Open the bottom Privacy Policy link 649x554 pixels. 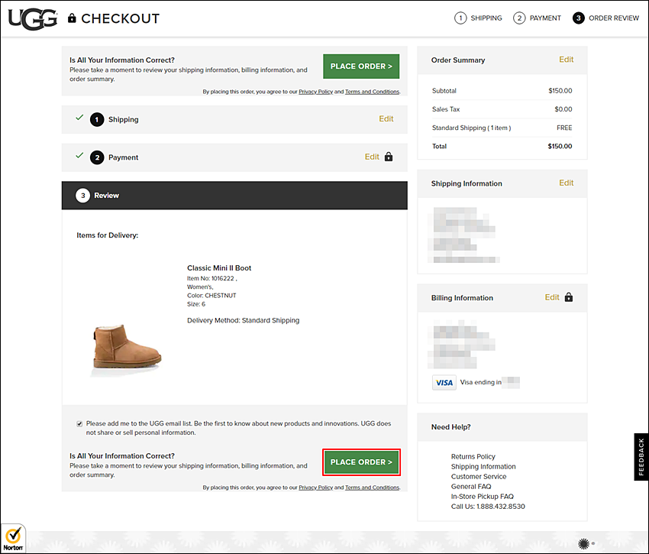(x=315, y=488)
